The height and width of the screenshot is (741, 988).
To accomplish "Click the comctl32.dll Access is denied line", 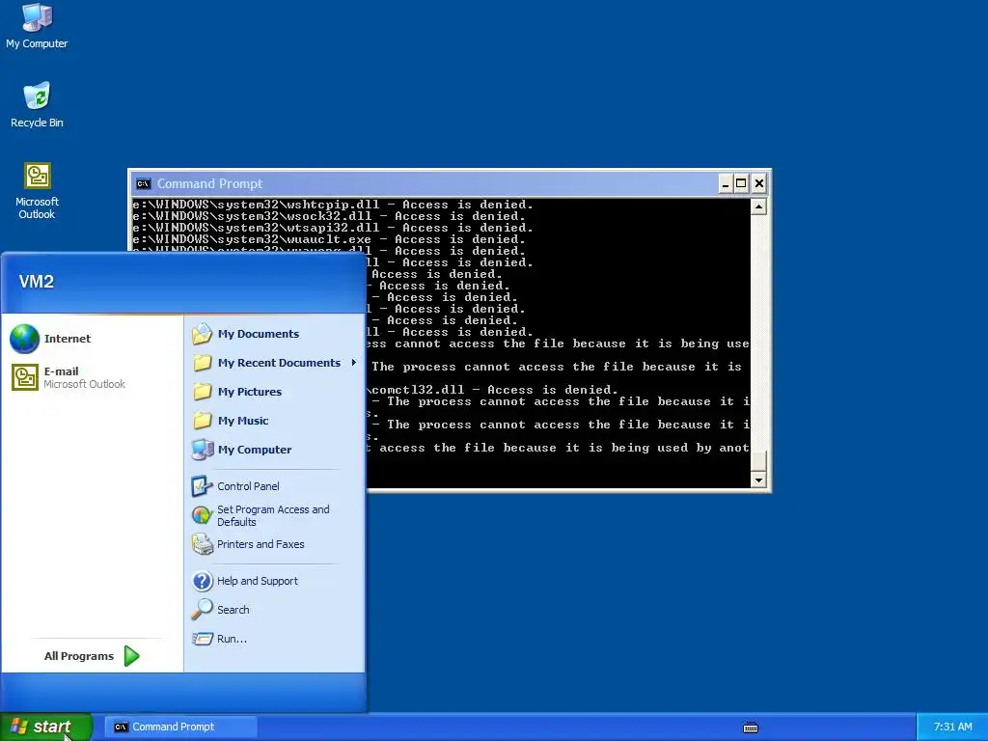I will click(494, 390).
